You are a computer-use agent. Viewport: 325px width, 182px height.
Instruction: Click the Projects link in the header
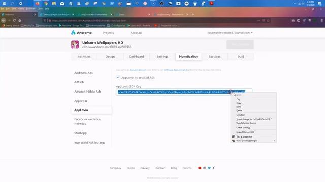click(x=108, y=33)
